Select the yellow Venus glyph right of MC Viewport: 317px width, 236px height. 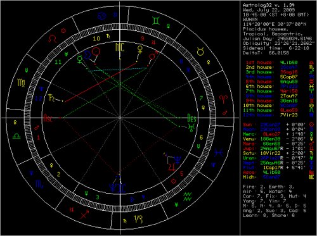tap(140, 50)
